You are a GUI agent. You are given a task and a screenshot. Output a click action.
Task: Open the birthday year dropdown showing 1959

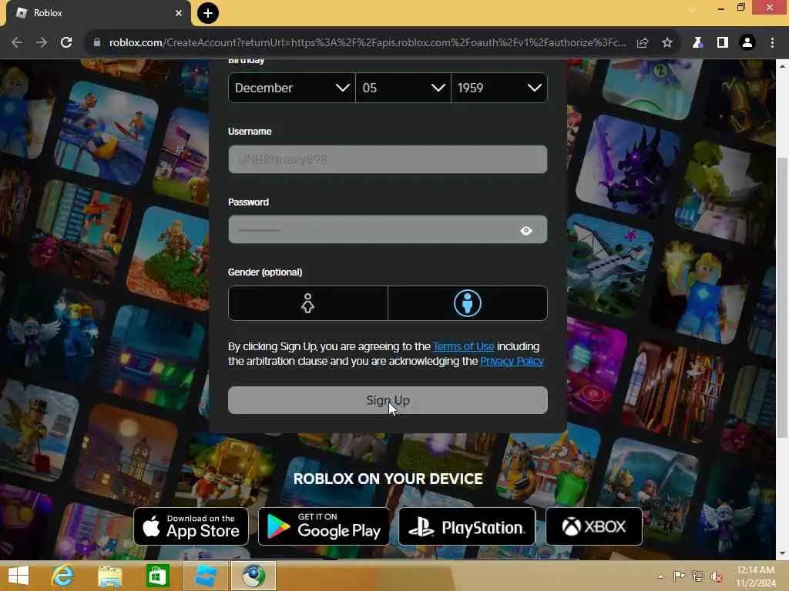pos(499,88)
